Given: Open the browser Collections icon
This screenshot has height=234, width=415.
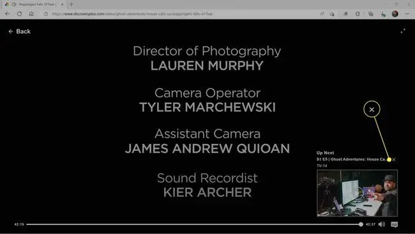Looking at the screenshot, I should click(x=371, y=14).
